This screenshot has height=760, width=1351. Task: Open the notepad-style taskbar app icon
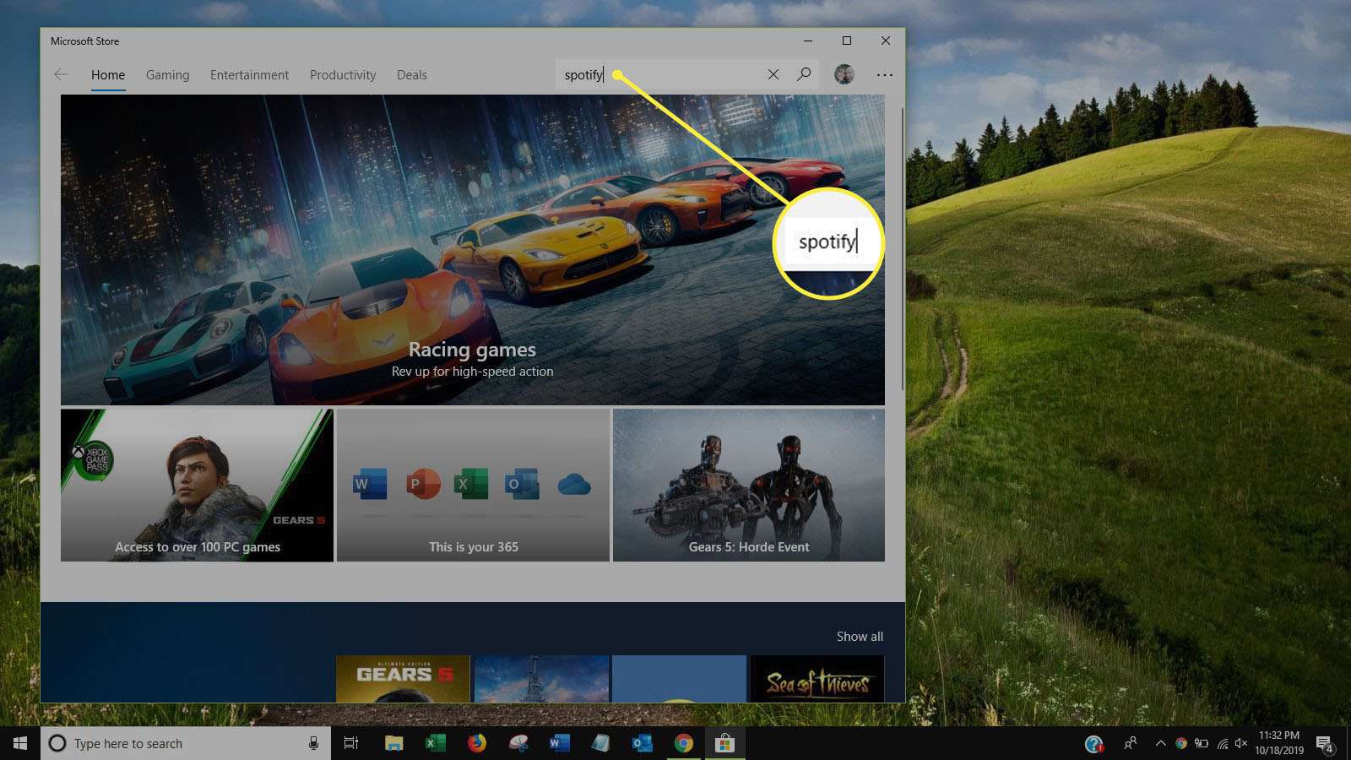(x=600, y=743)
